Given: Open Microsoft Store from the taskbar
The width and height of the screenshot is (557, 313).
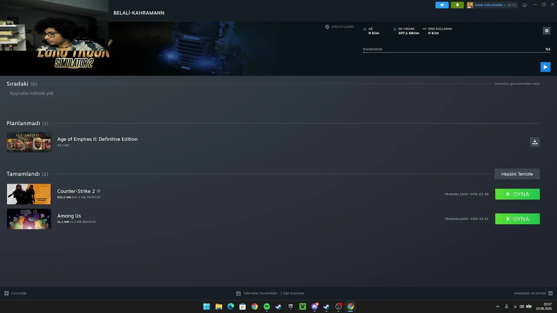Looking at the screenshot, I should pyautogui.click(x=243, y=306).
